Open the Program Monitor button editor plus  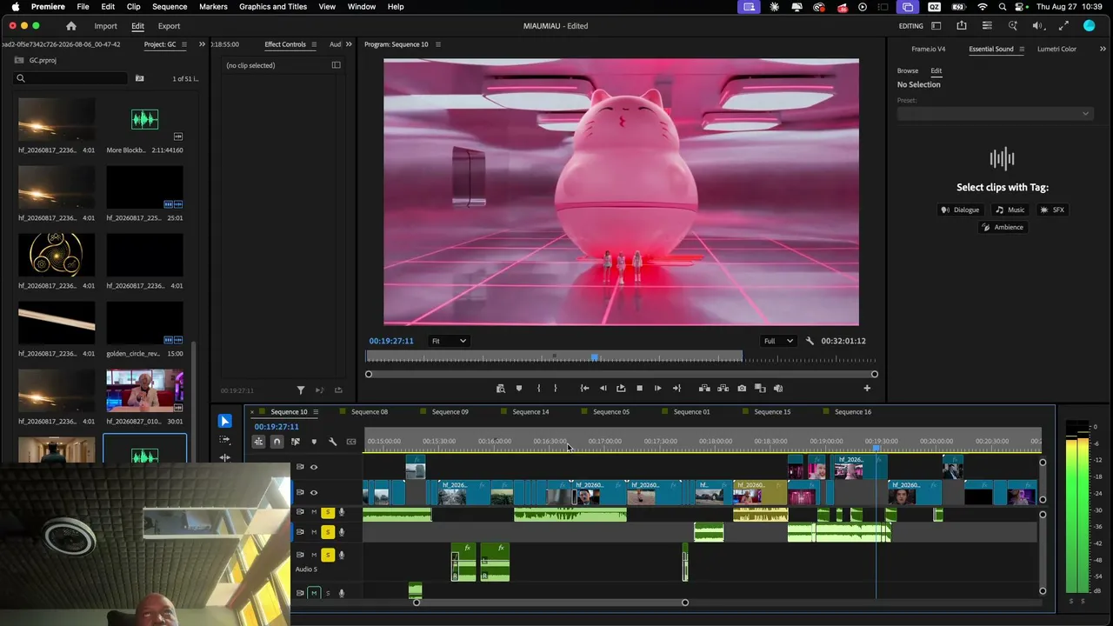[867, 389]
